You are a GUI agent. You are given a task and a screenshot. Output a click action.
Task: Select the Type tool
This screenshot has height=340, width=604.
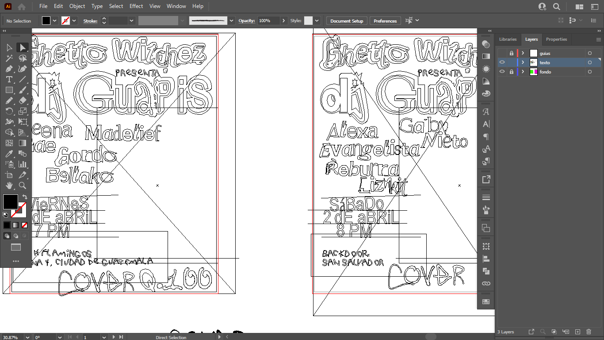point(9,79)
